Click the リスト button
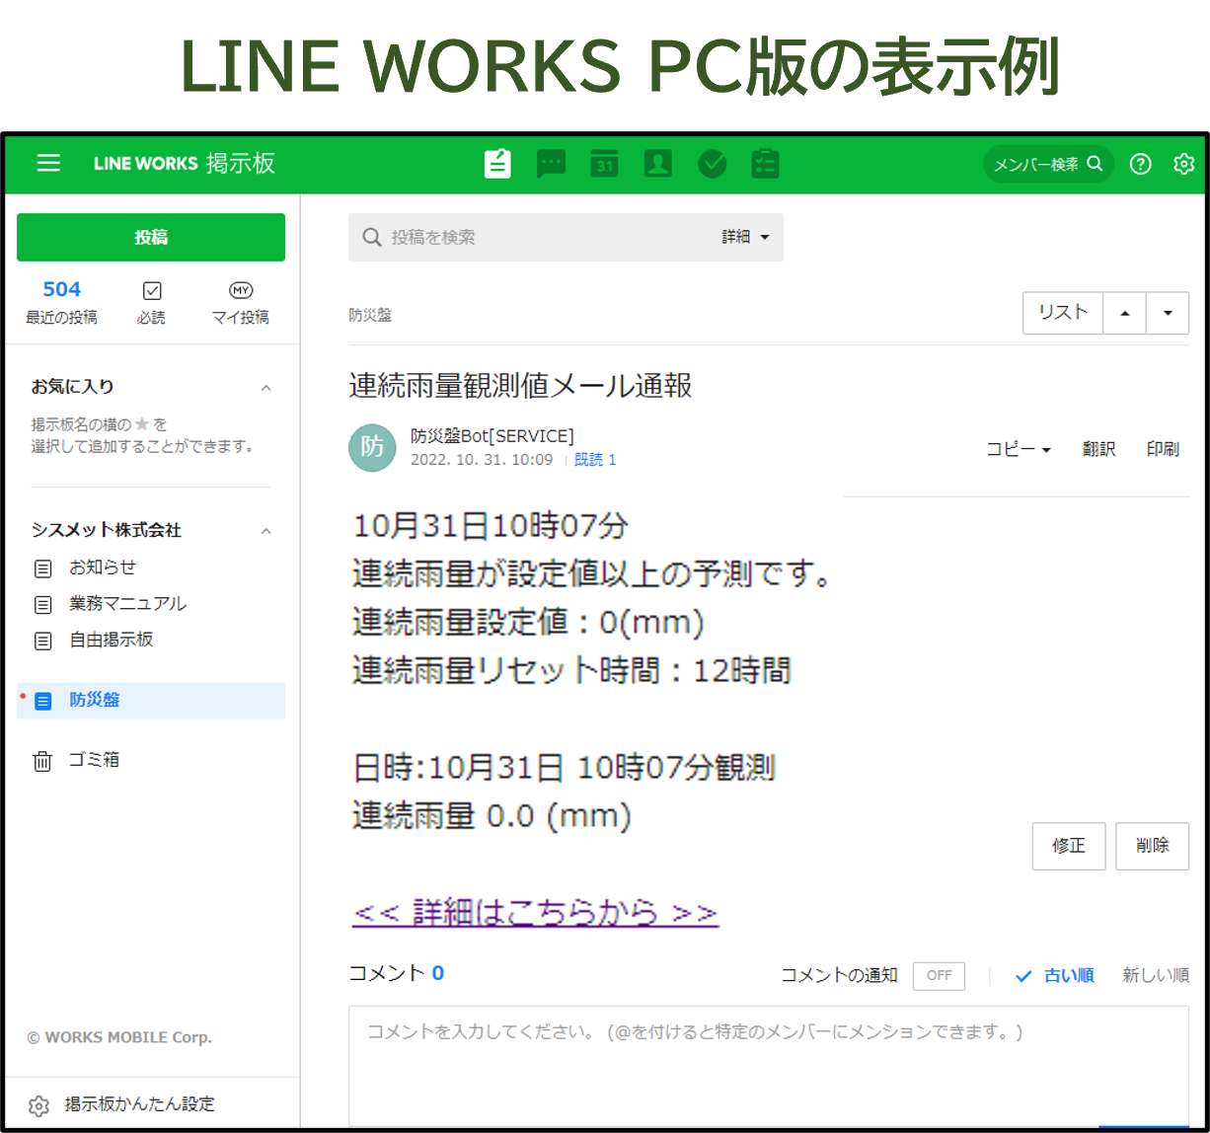 click(1063, 313)
